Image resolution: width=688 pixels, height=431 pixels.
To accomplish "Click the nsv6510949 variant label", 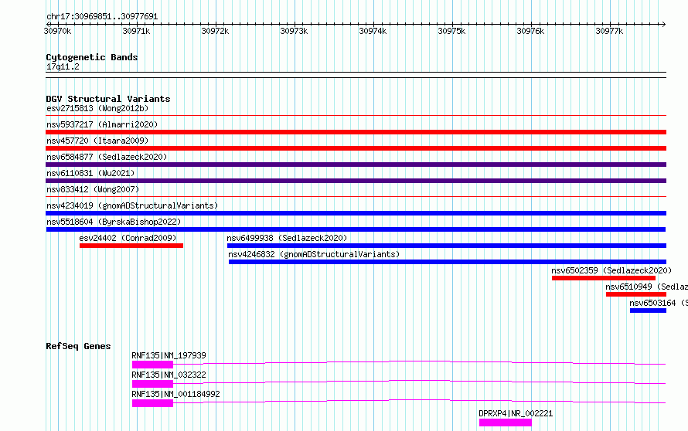I will point(646,287).
